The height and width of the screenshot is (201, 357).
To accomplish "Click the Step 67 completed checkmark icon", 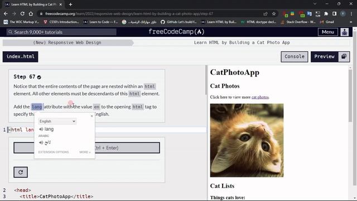I will point(39,77).
